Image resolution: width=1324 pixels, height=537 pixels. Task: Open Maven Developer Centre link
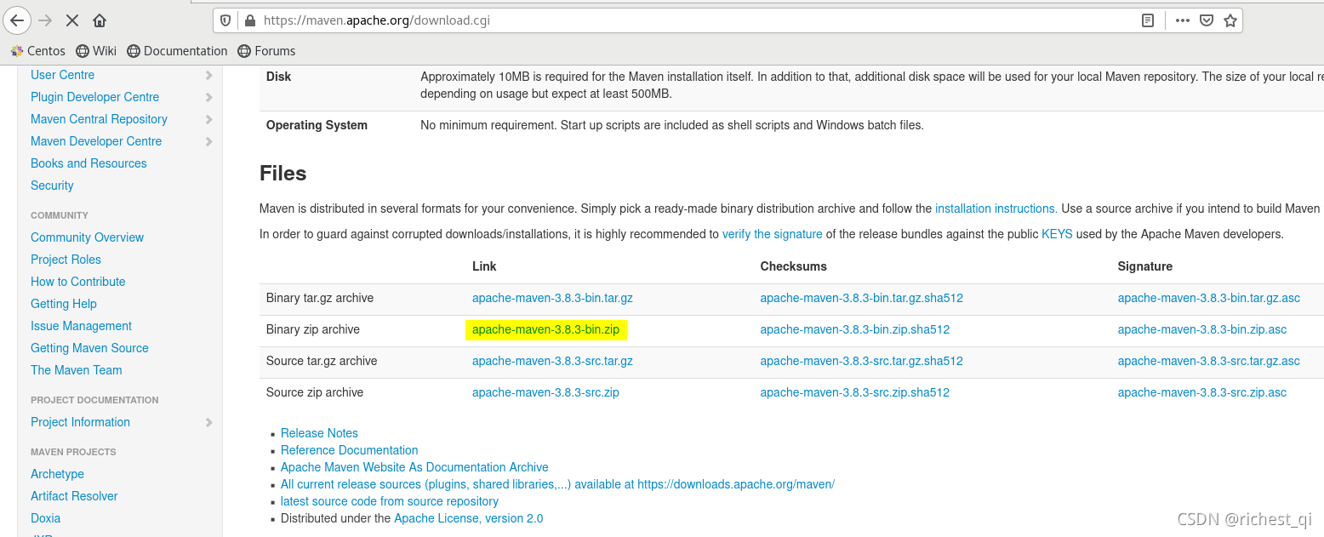click(96, 141)
